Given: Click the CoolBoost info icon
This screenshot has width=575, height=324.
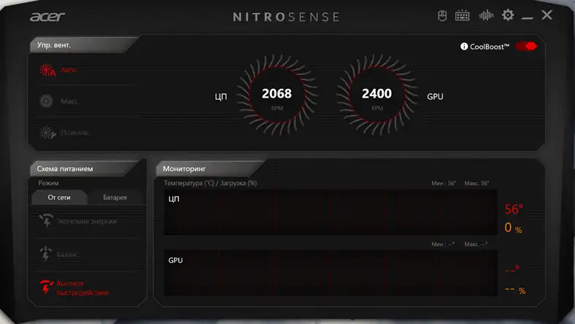Looking at the screenshot, I should (x=464, y=47).
